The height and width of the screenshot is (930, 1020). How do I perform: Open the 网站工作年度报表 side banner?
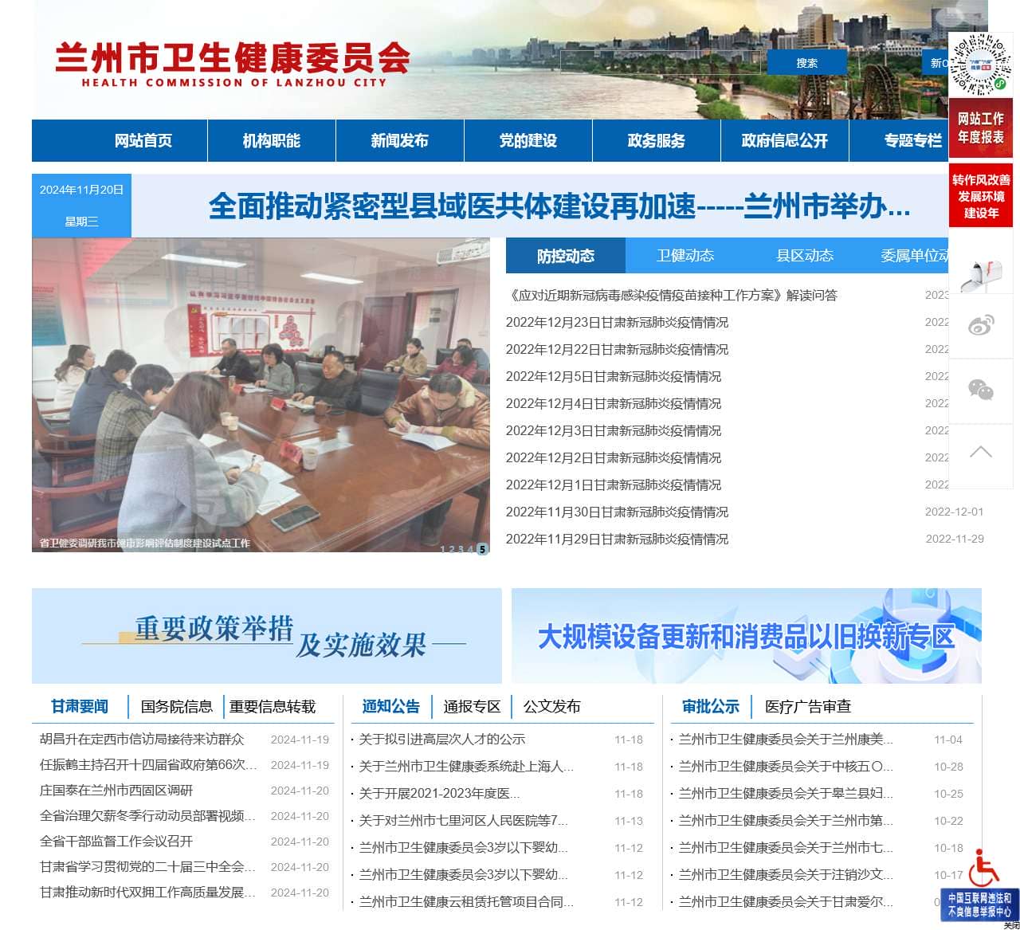pyautogui.click(x=980, y=128)
